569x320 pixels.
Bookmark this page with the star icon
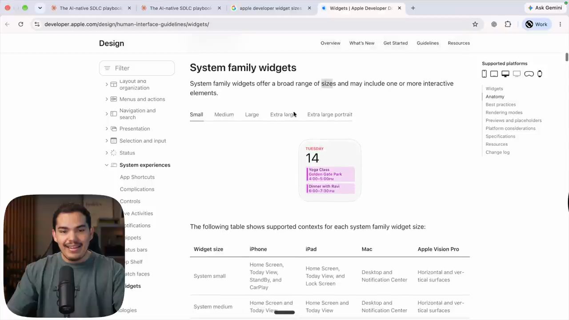pyautogui.click(x=475, y=24)
